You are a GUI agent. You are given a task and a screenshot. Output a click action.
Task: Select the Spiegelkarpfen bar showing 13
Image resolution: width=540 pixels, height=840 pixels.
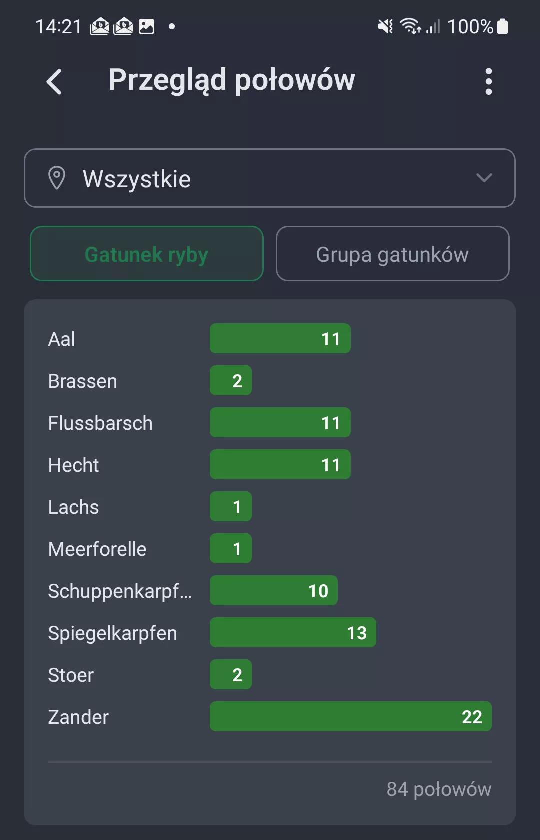click(x=293, y=632)
